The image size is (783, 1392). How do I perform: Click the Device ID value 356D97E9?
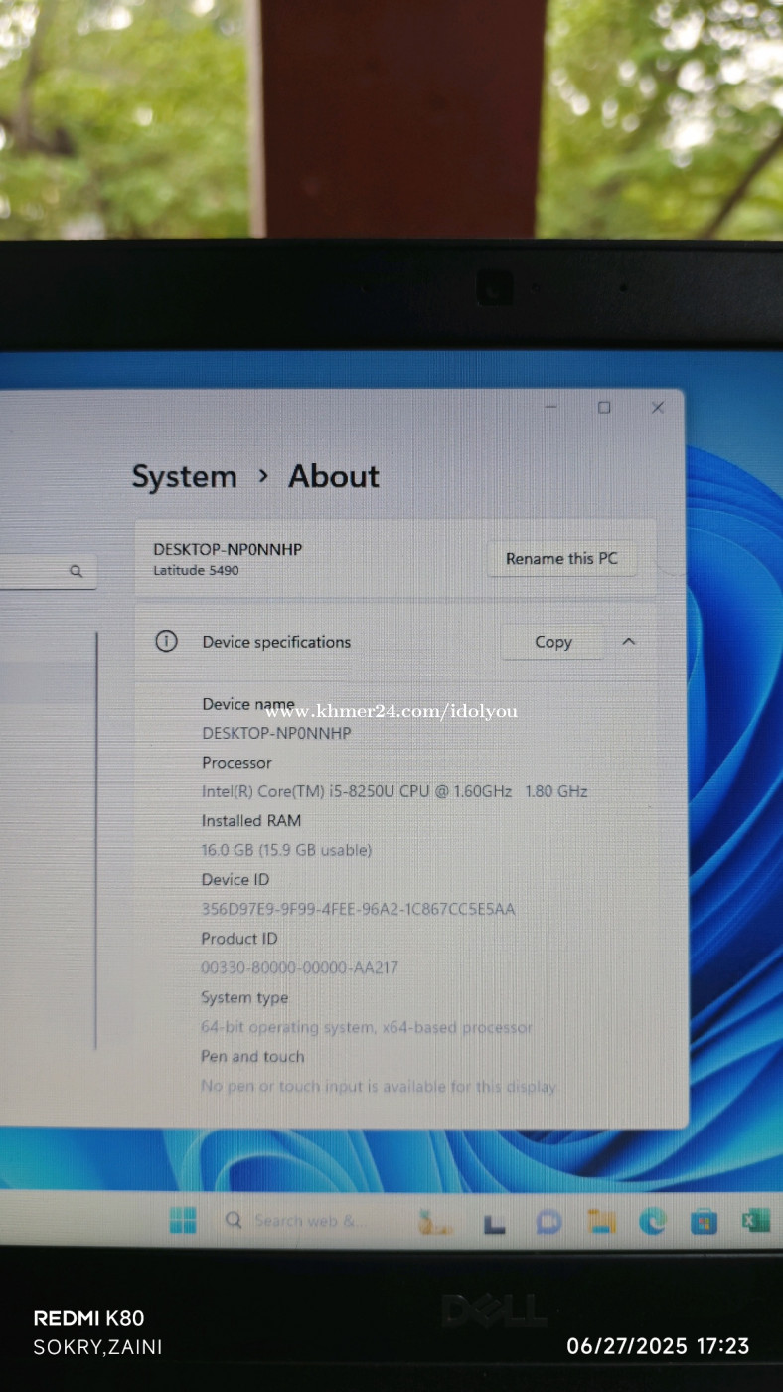(358, 909)
